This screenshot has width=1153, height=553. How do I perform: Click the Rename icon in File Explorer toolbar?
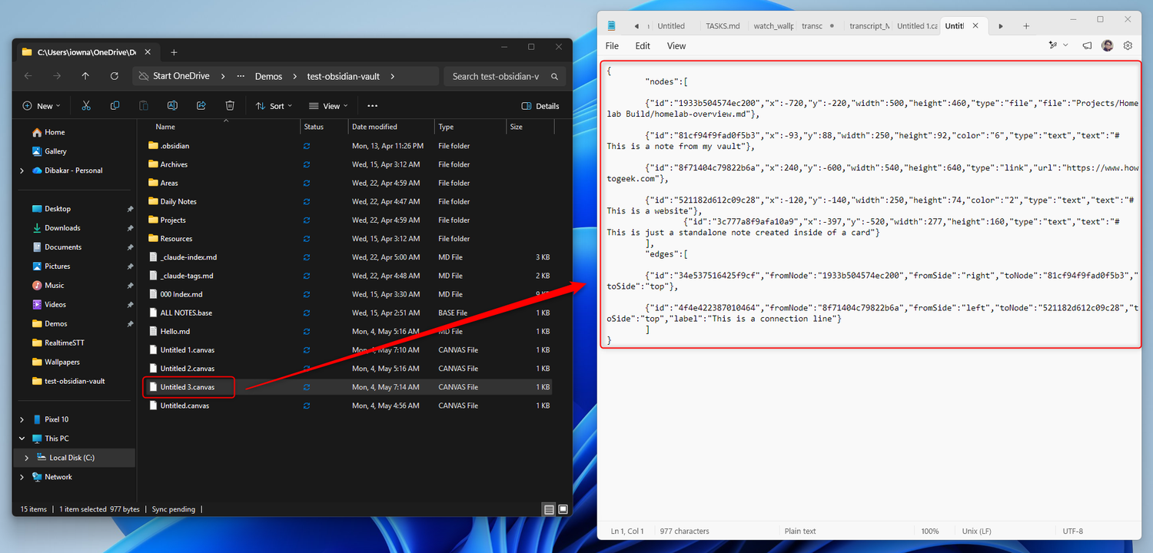172,106
